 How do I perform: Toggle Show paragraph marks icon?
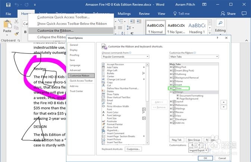tap(132, 33)
